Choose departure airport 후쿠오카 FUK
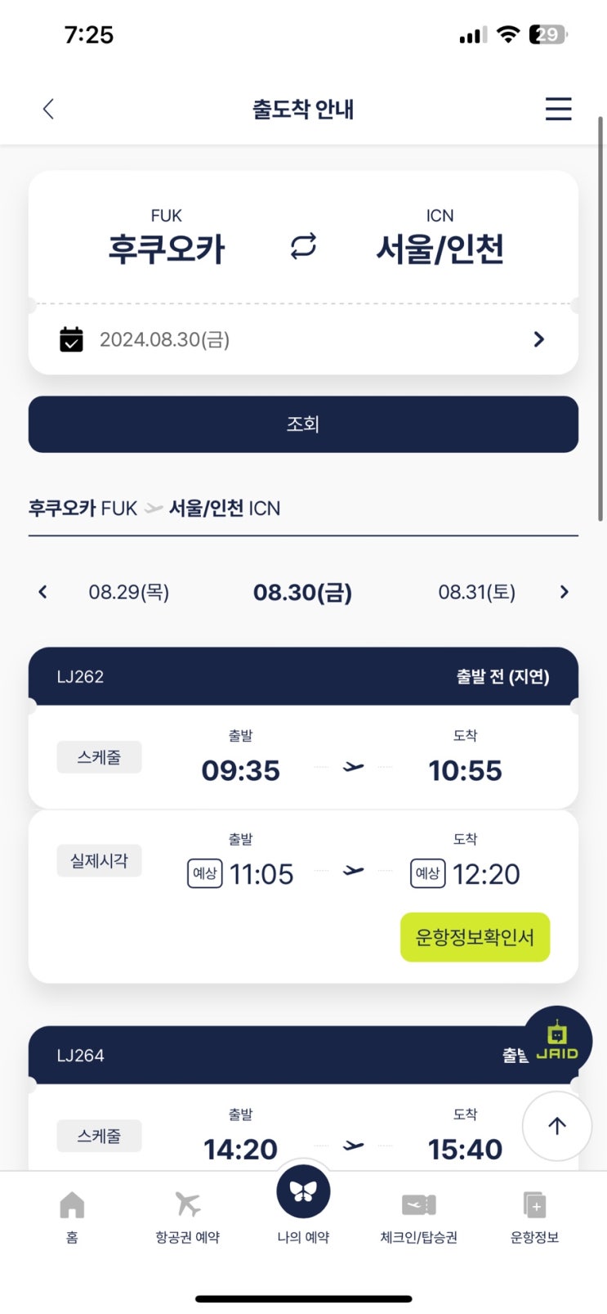The width and height of the screenshot is (607, 1314). [167, 237]
